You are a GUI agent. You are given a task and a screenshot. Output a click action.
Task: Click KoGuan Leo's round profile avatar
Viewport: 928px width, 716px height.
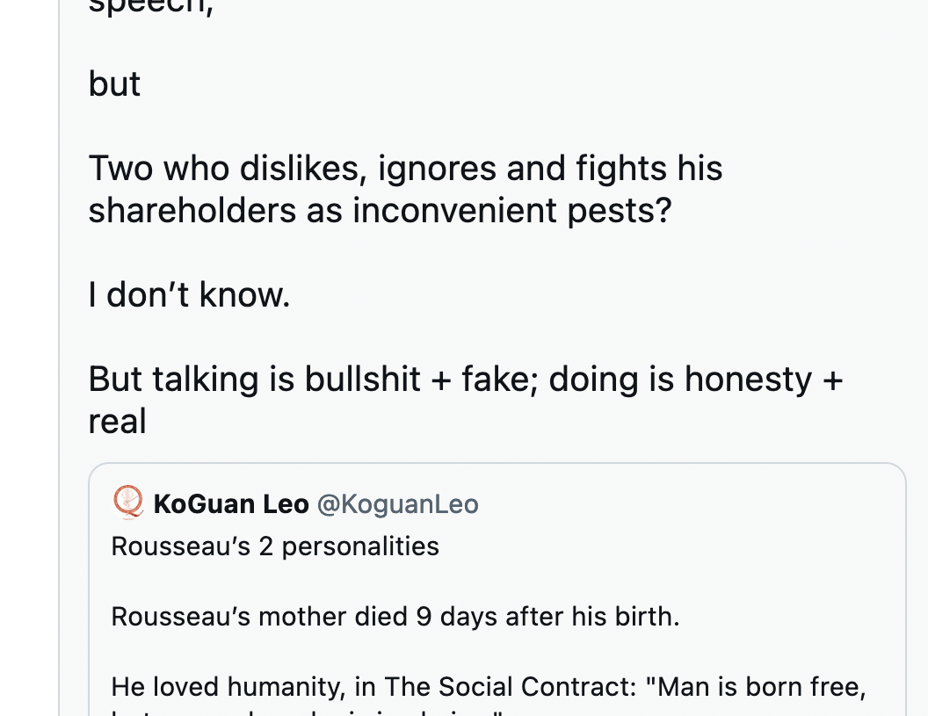click(x=128, y=501)
